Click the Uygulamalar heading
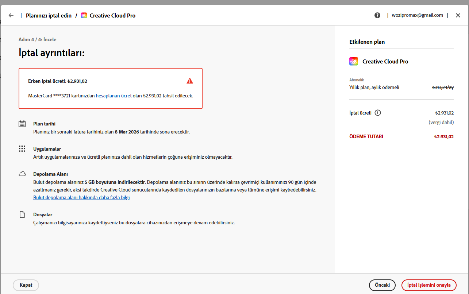This screenshot has height=294, width=469. 47,149
